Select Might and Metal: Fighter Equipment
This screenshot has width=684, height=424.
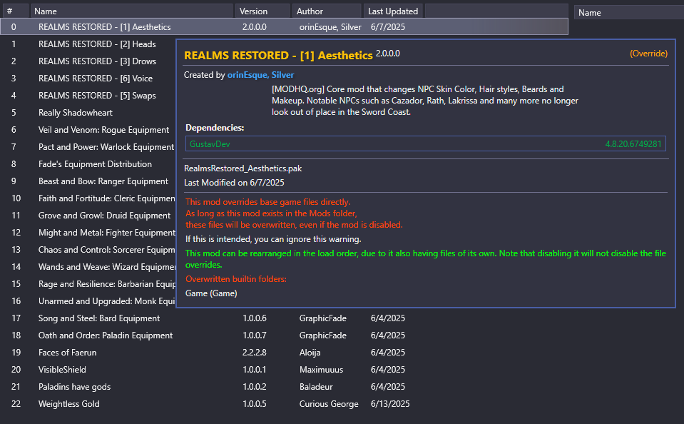107,232
